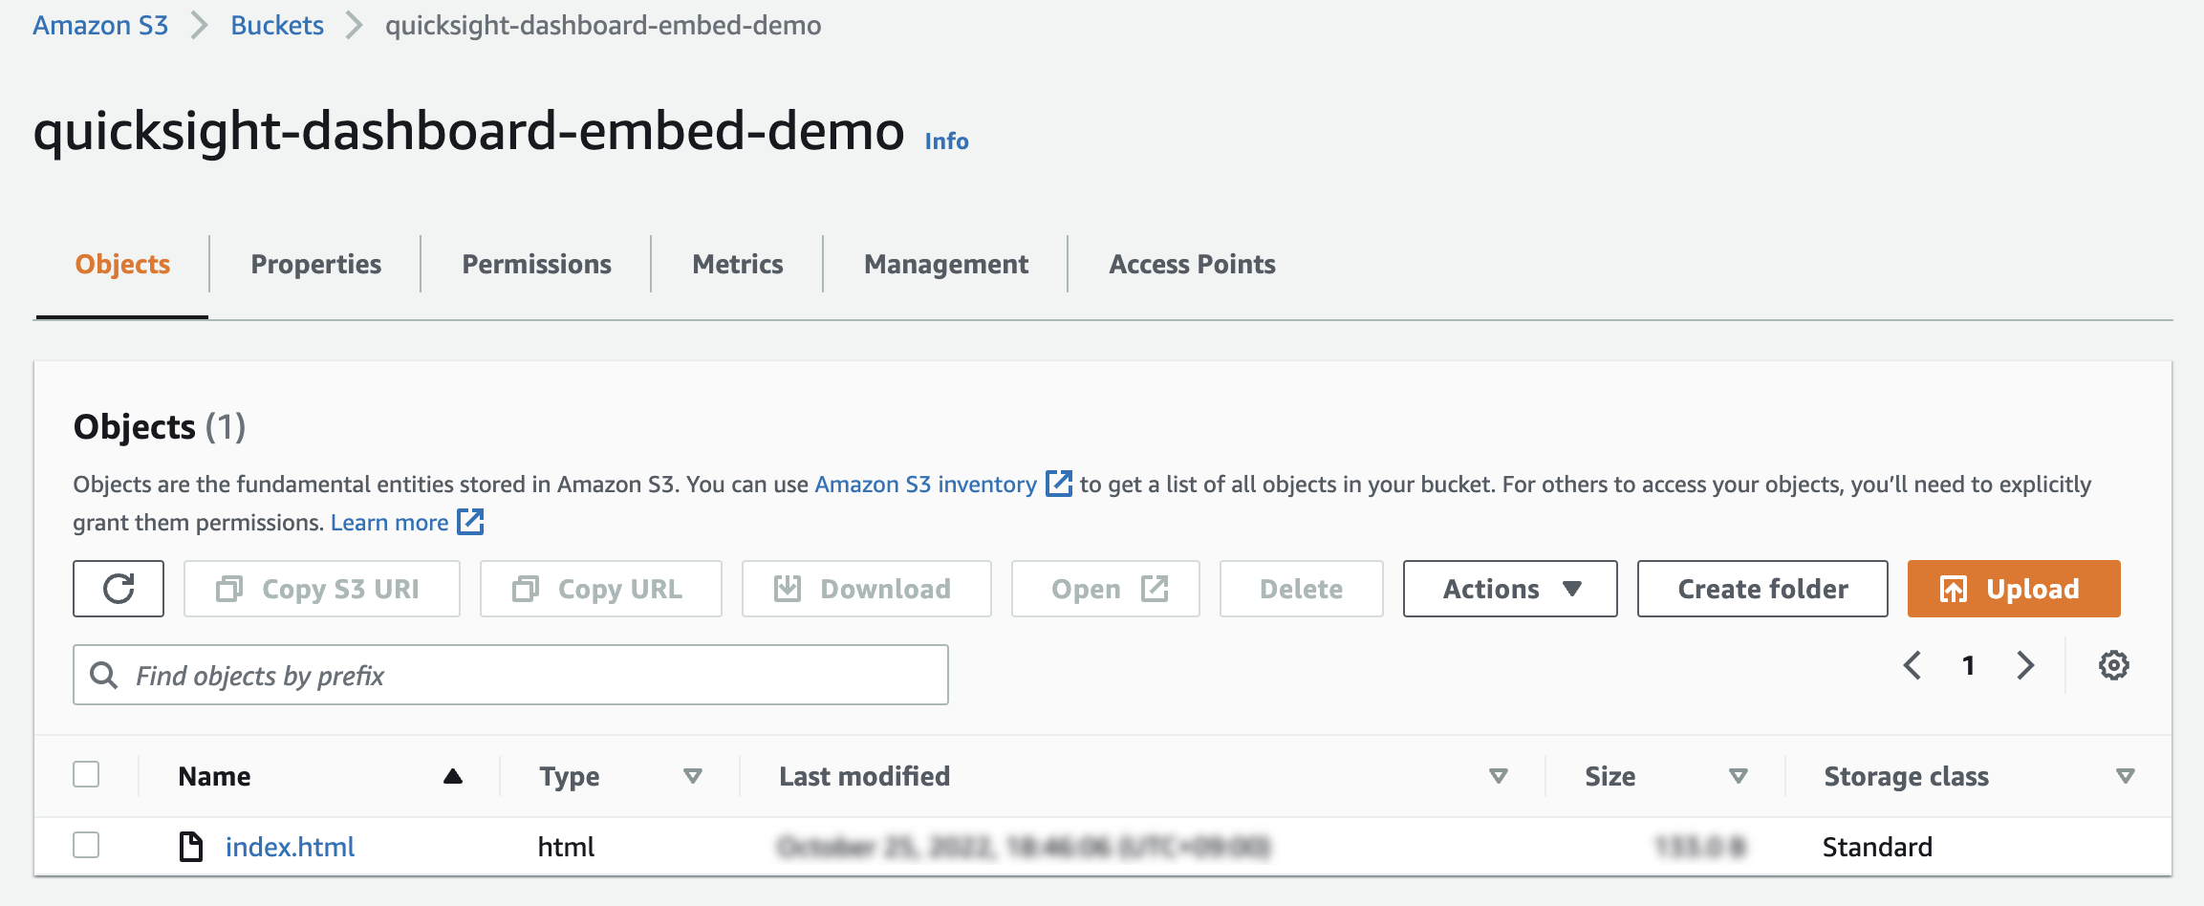Click the Last modified column header

point(864,776)
